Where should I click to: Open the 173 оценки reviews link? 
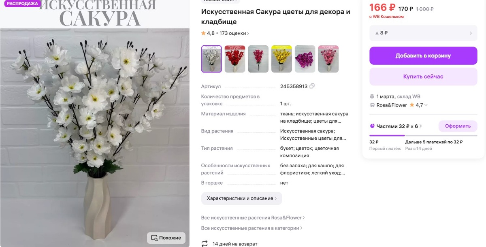pyautogui.click(x=234, y=34)
